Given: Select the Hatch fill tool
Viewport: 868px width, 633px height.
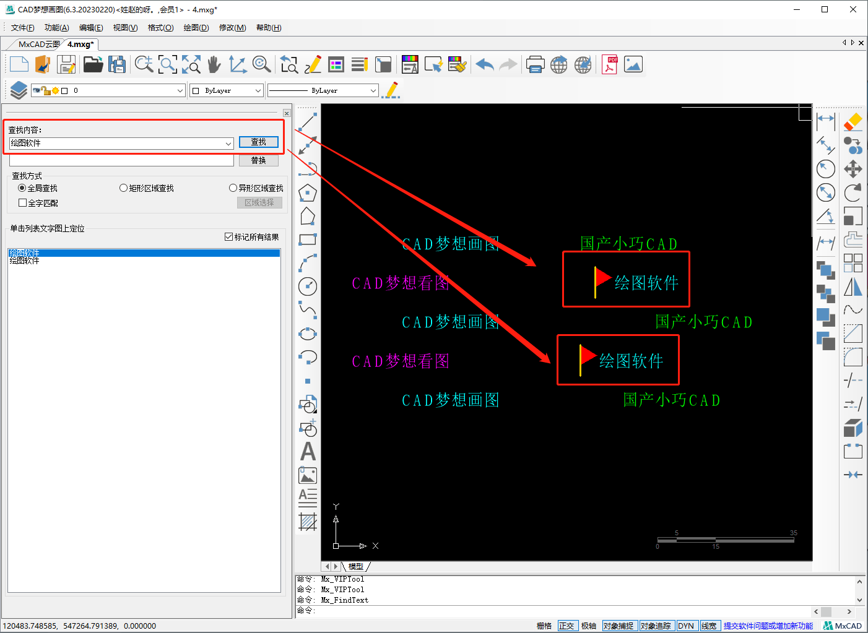Looking at the screenshot, I should (308, 522).
